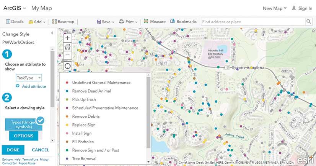This screenshot has height=166, width=316.
Task: Click Esri.com footer link
Action: (x=7, y=160)
